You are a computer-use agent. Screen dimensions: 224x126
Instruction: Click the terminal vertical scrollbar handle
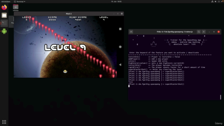pos(220,97)
